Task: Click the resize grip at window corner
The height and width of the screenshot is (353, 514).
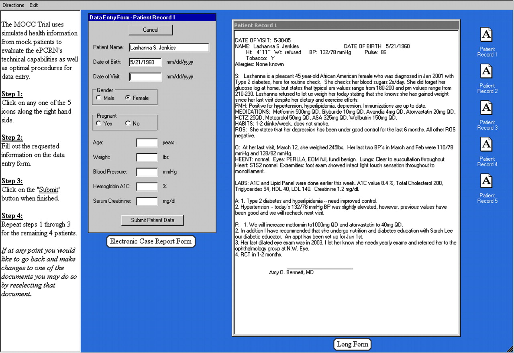Action: (x=510, y=349)
